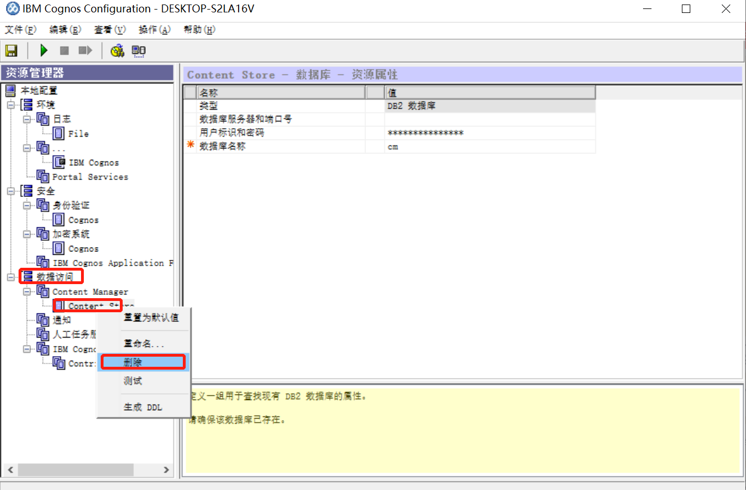Screen dimensions: 746x490
Task: Click the 身份验证 node icon
Action: 43,205
